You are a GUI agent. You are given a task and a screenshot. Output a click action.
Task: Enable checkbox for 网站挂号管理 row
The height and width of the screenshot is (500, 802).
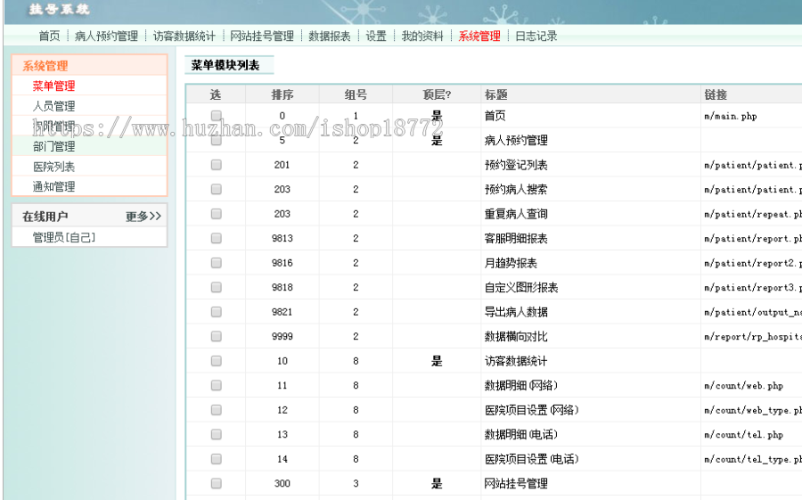(217, 483)
